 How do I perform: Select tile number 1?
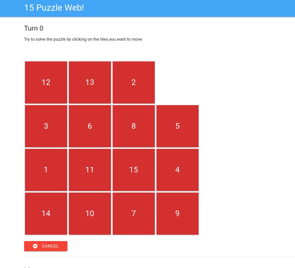(46, 170)
